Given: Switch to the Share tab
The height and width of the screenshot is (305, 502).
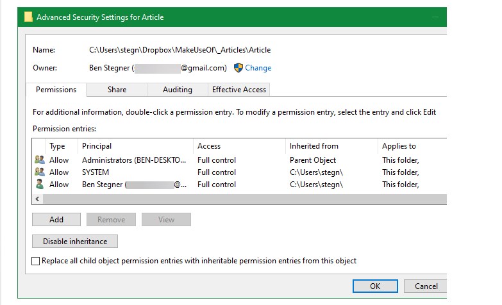Looking at the screenshot, I should tap(117, 90).
